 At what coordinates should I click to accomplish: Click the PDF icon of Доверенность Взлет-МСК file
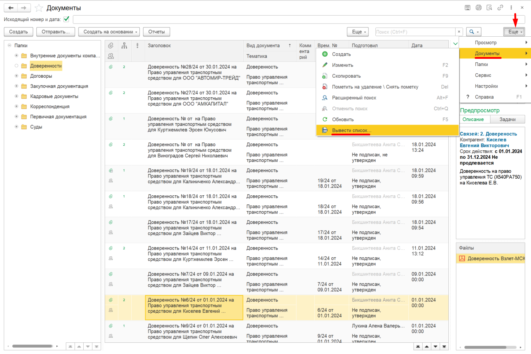point(462,259)
